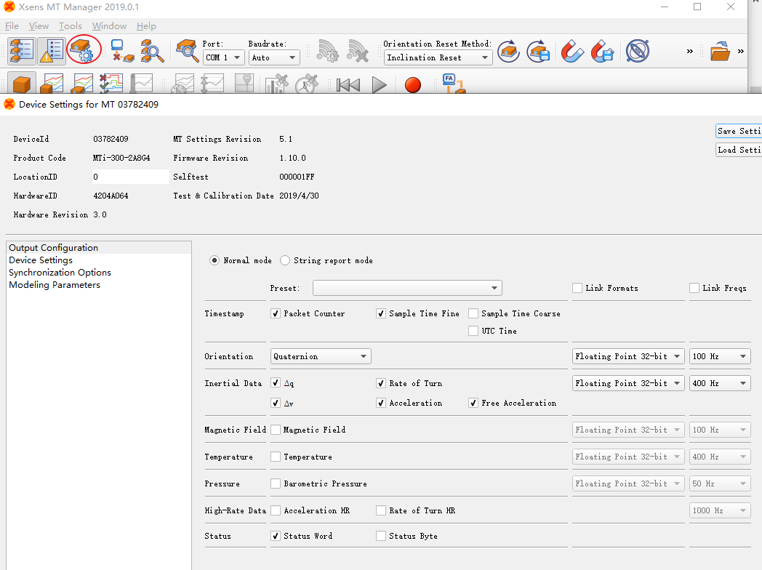Enable the Barometric Pressure checkbox
Screen dimensions: 762x570
(276, 483)
